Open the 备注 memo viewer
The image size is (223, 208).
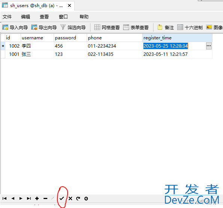pyautogui.click(x=166, y=27)
